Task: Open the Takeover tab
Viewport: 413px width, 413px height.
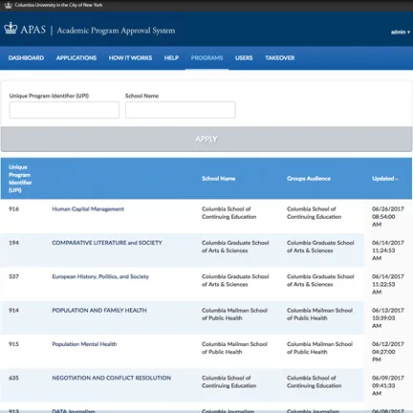Action: coord(280,58)
